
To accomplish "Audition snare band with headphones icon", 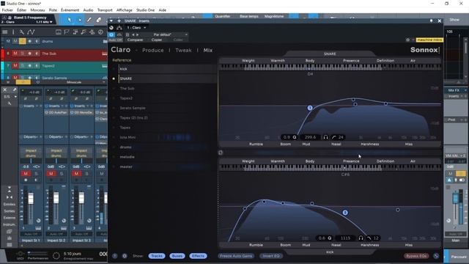I will (325, 137).
